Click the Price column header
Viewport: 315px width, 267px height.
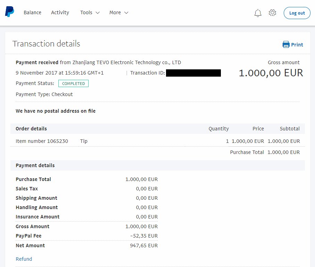(x=258, y=129)
